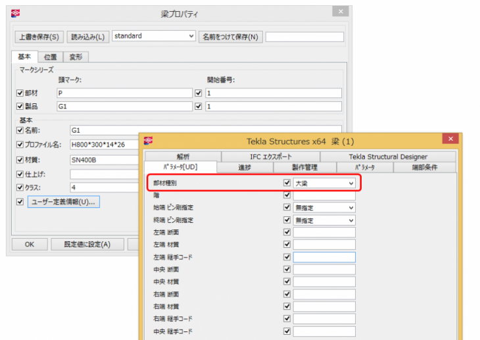Image resolution: width=480 pixels, height=340 pixels.
Task: Click the 既定値に設定(A) button
Action: [x=87, y=245]
